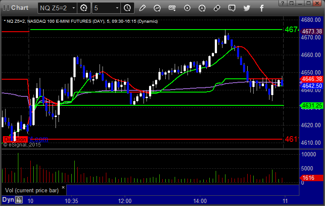Viewport: 325px width, 206px height.
Task: Click the 4650.00 price axis label
Action: pyautogui.click(x=311, y=72)
